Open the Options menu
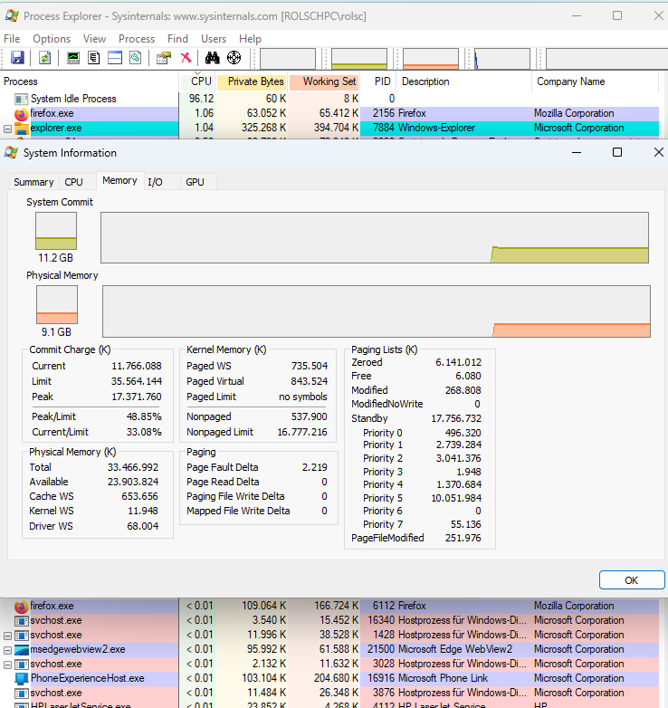The image size is (668, 708). click(x=52, y=39)
